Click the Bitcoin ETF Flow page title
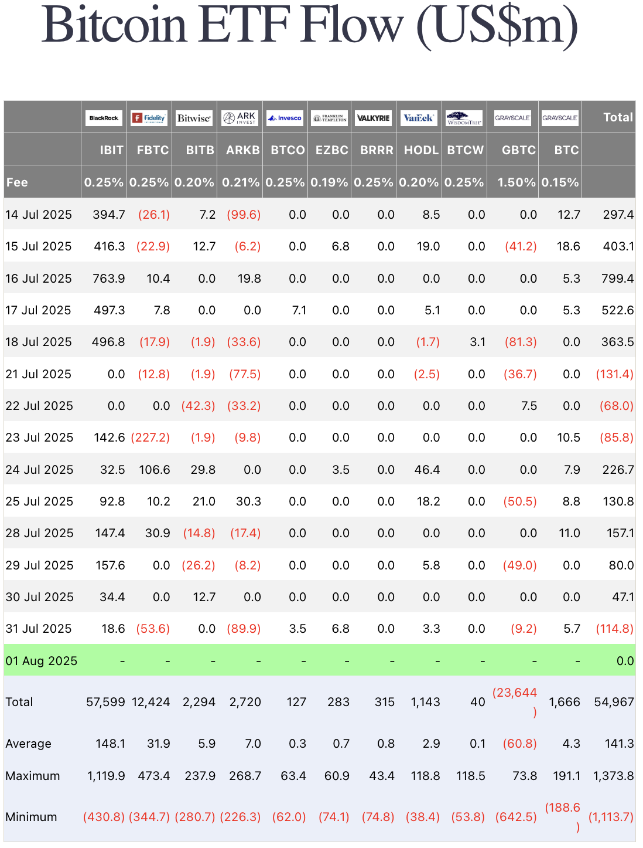The height and width of the screenshot is (848, 643). 310,25
